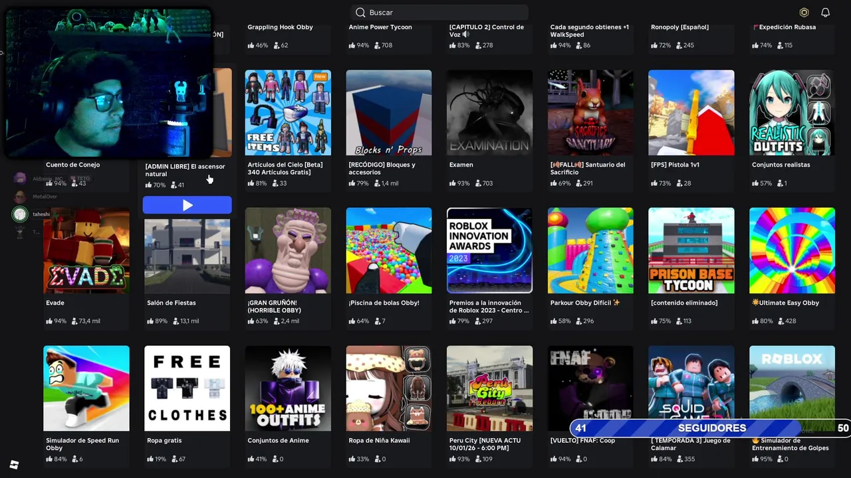Open the Peru City game thumbnail
The image size is (851, 478).
(x=490, y=388)
